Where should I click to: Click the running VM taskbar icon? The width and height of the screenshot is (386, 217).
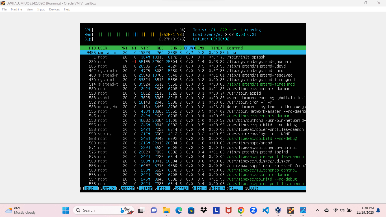291,210
